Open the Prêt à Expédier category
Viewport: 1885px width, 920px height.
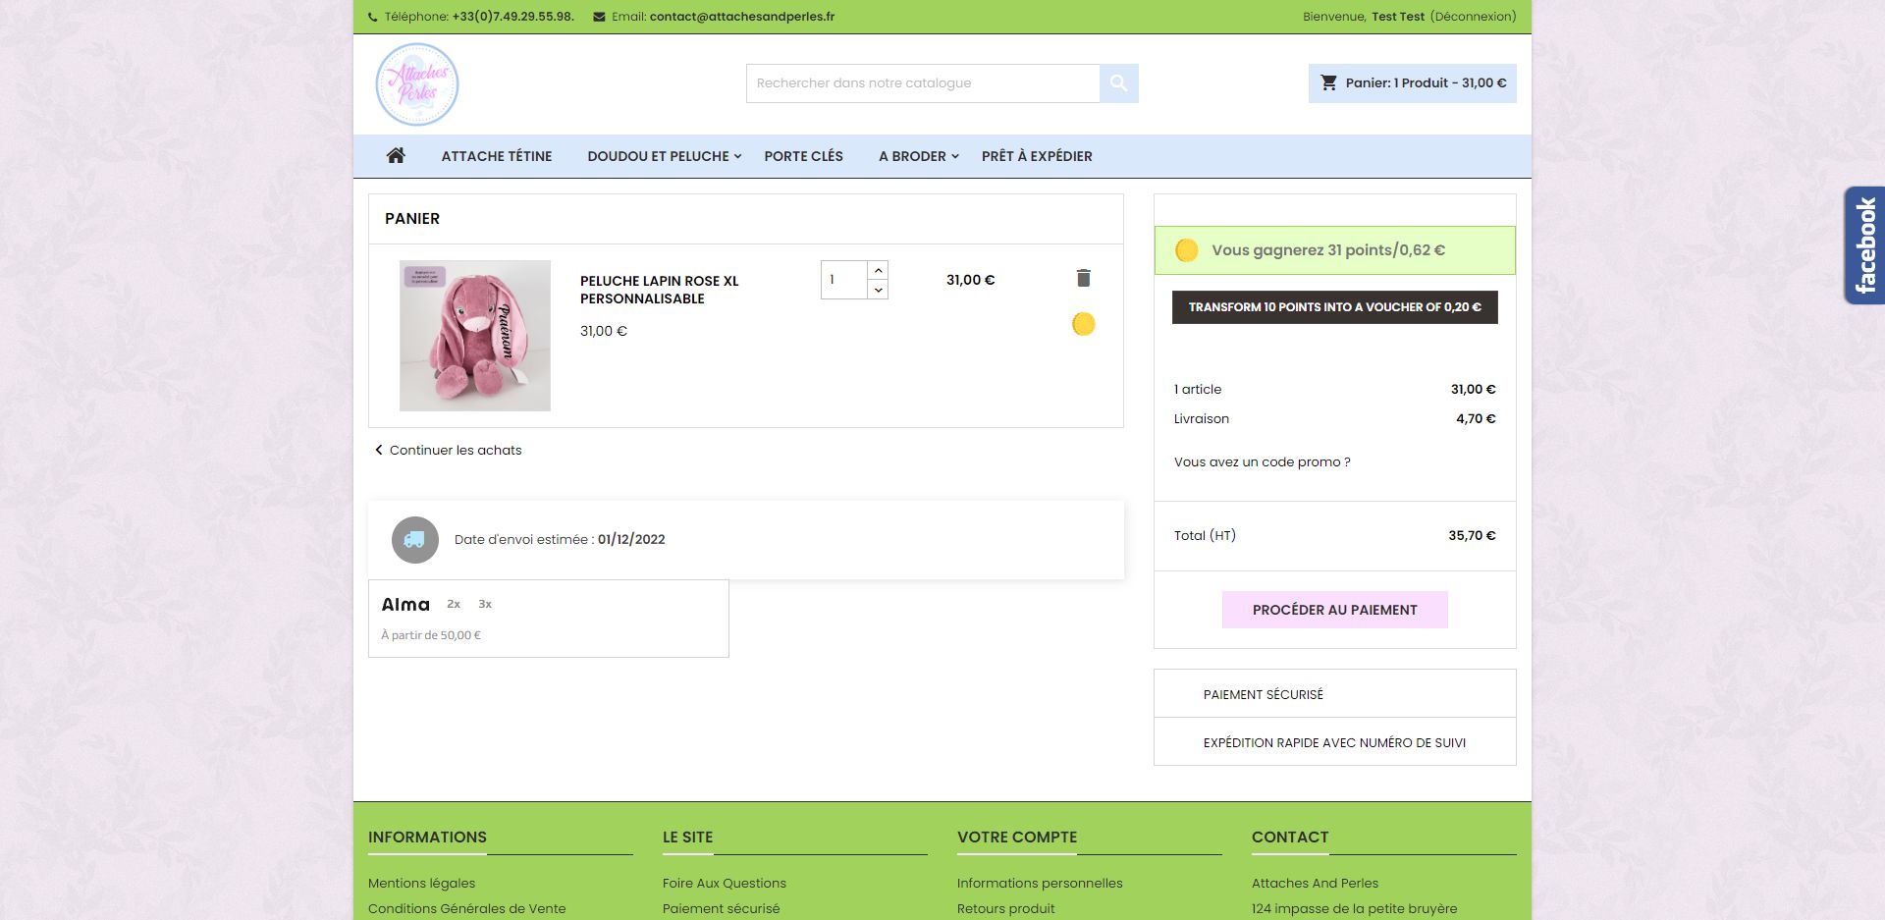[1037, 156]
